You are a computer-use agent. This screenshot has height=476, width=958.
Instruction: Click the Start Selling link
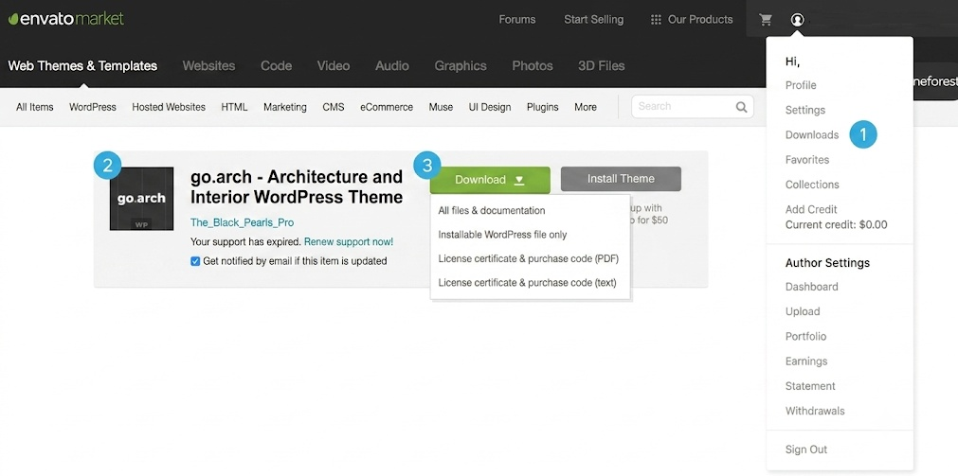(593, 20)
